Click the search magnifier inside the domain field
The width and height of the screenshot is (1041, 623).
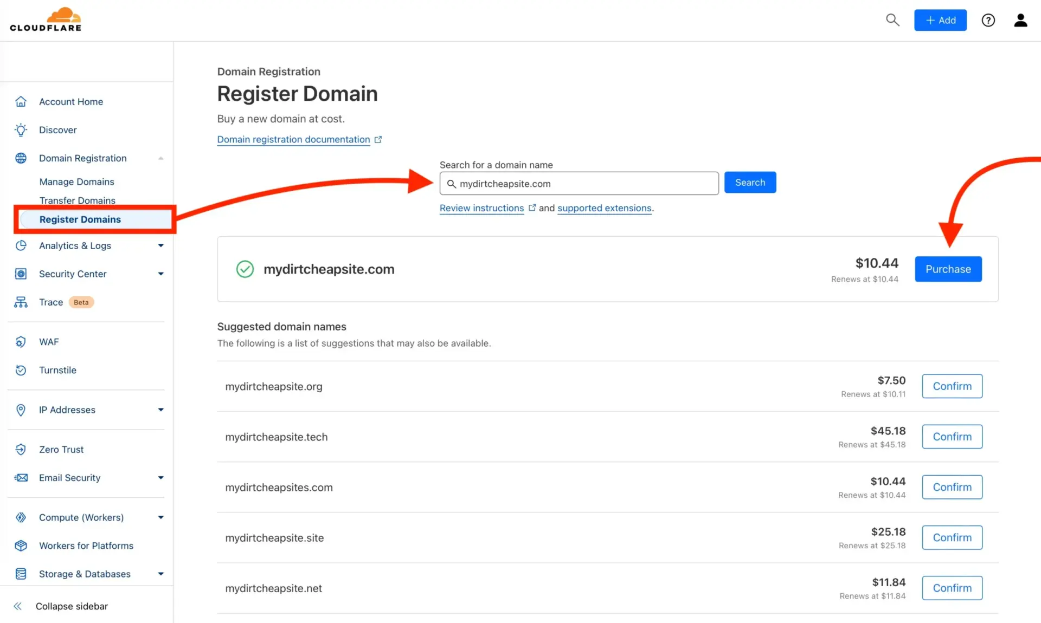[x=452, y=184]
